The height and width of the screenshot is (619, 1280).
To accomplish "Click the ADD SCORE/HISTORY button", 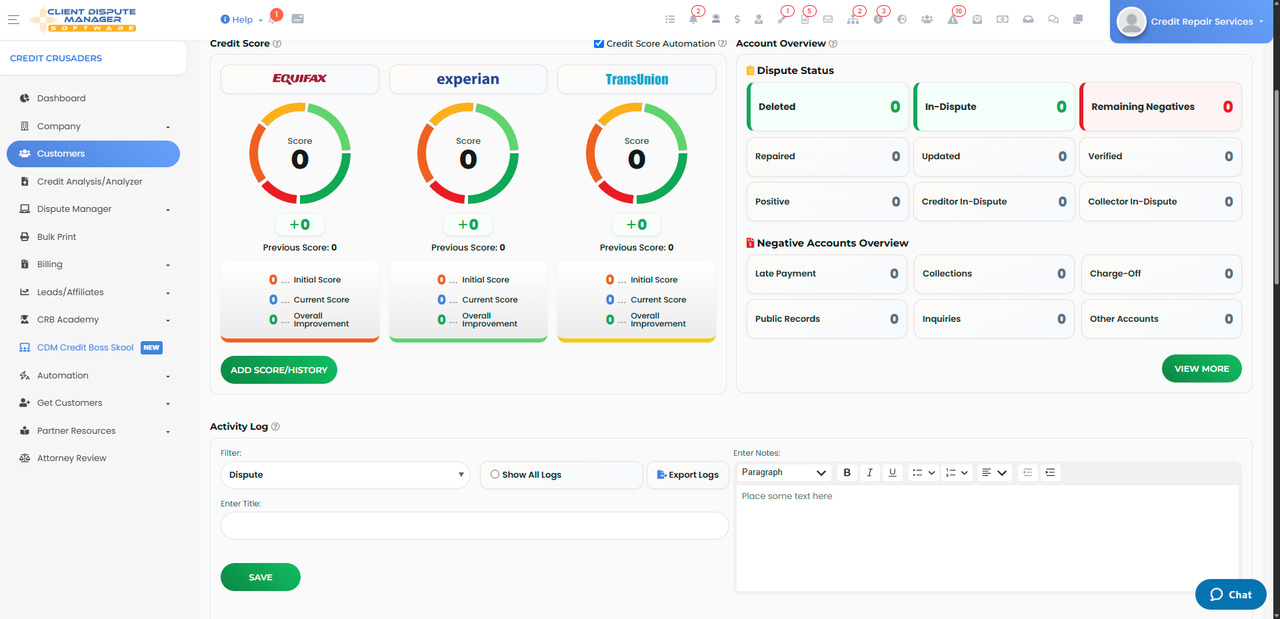I will 279,370.
